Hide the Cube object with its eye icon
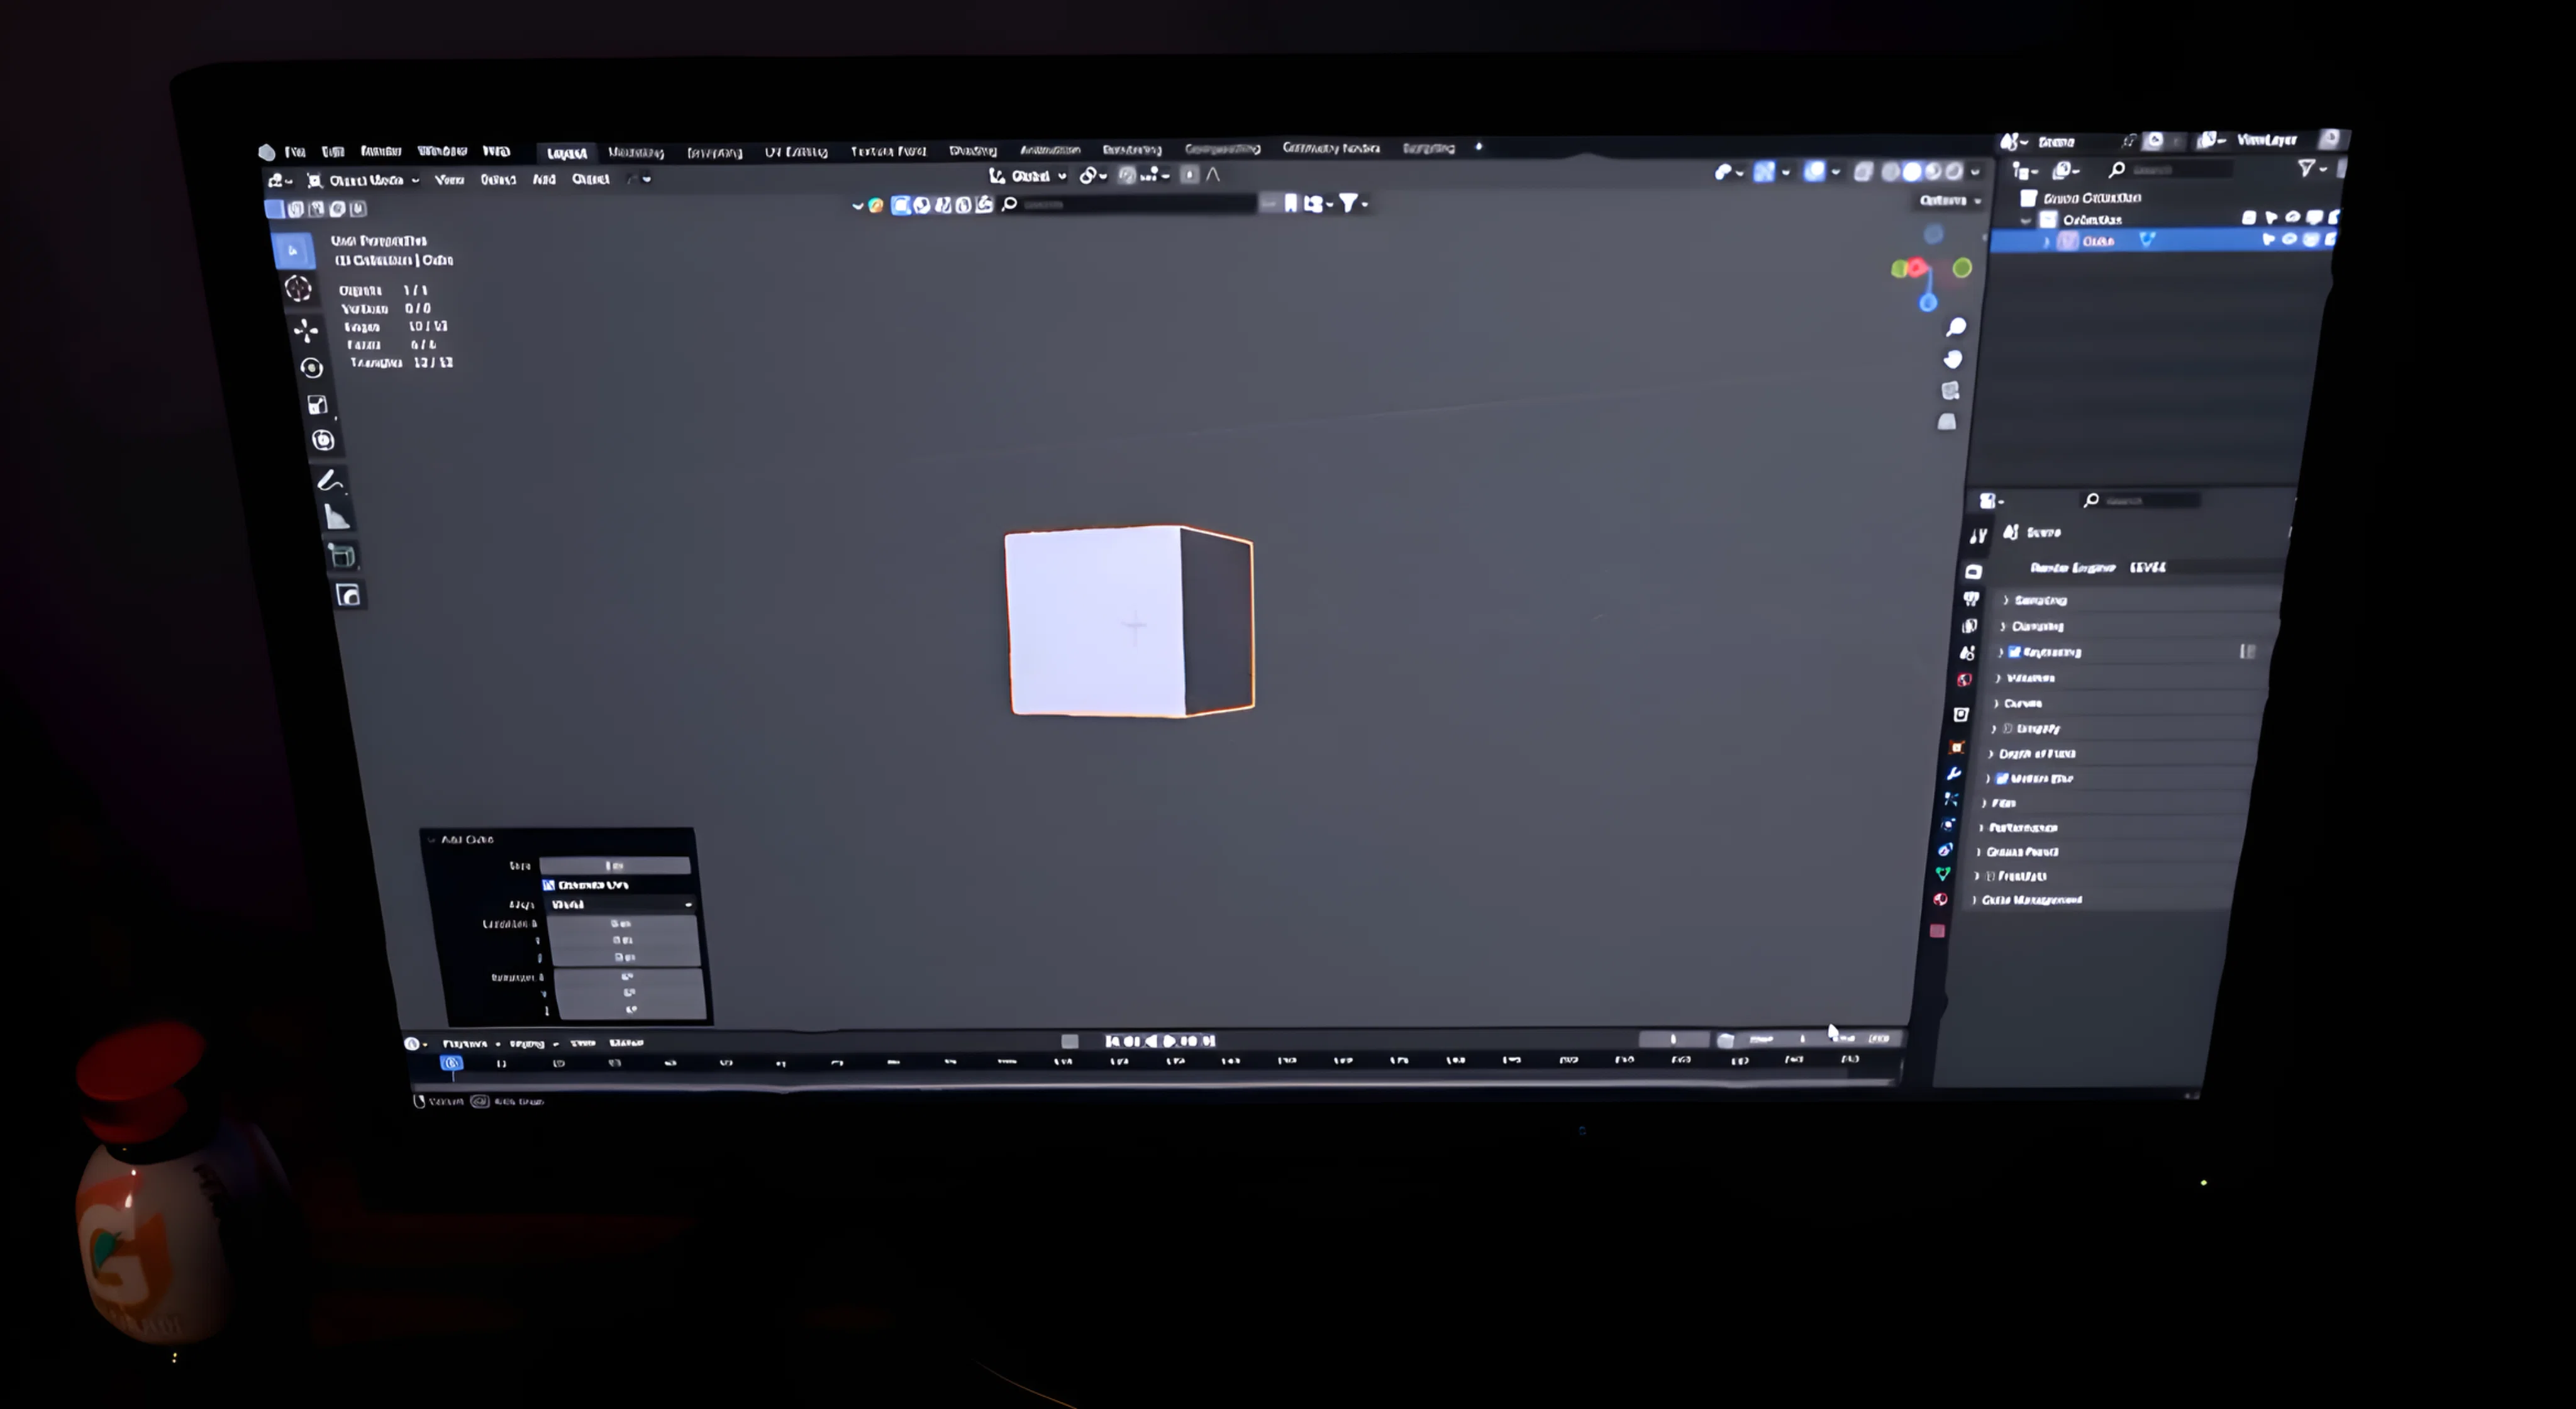Viewport: 2576px width, 1409px height. click(2289, 239)
